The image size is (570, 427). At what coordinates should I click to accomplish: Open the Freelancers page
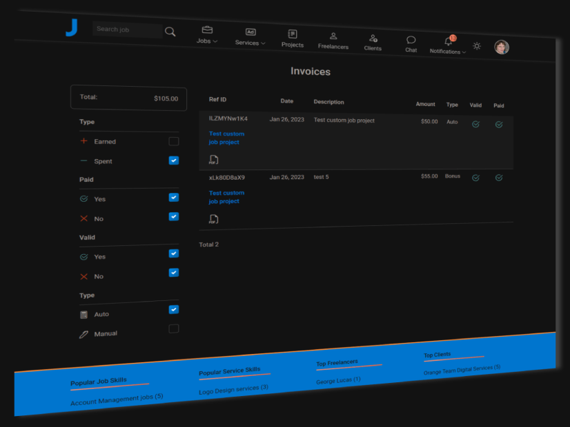click(333, 41)
